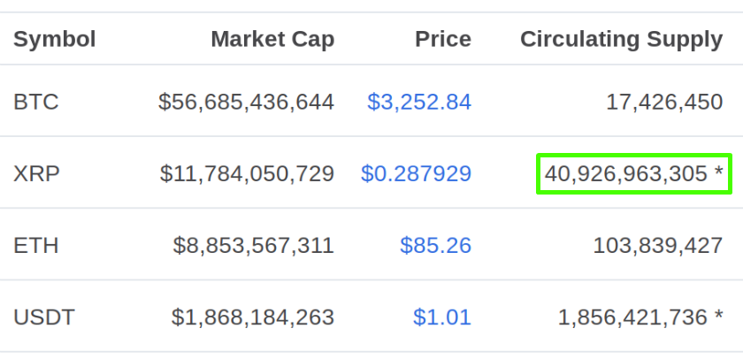
Task: Select the ETH symbol cell
Action: coord(36,245)
